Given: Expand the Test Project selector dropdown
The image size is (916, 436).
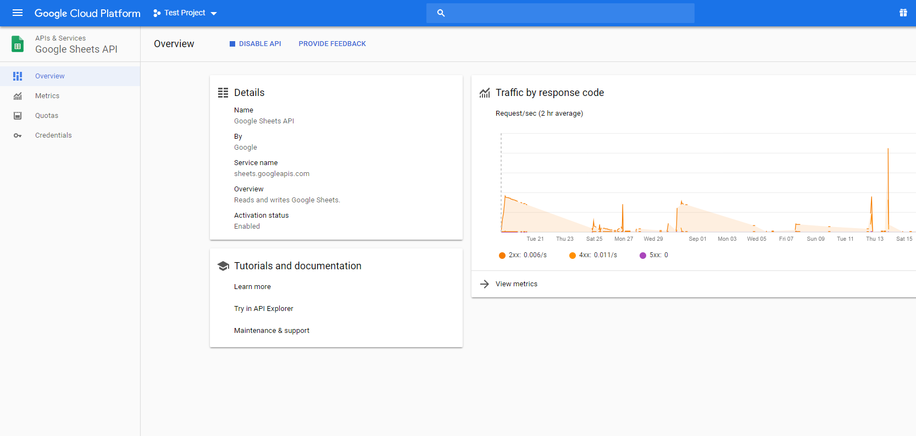Looking at the screenshot, I should tap(185, 13).
